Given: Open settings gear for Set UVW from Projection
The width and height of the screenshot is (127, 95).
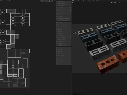Looking at the screenshot, I should pos(71,8).
